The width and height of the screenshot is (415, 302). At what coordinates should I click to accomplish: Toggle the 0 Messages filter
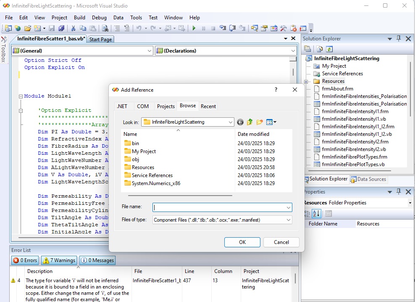(97, 260)
